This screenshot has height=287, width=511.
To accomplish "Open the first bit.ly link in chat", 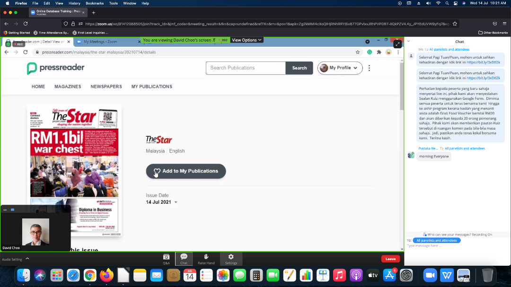I will tap(483, 62).
